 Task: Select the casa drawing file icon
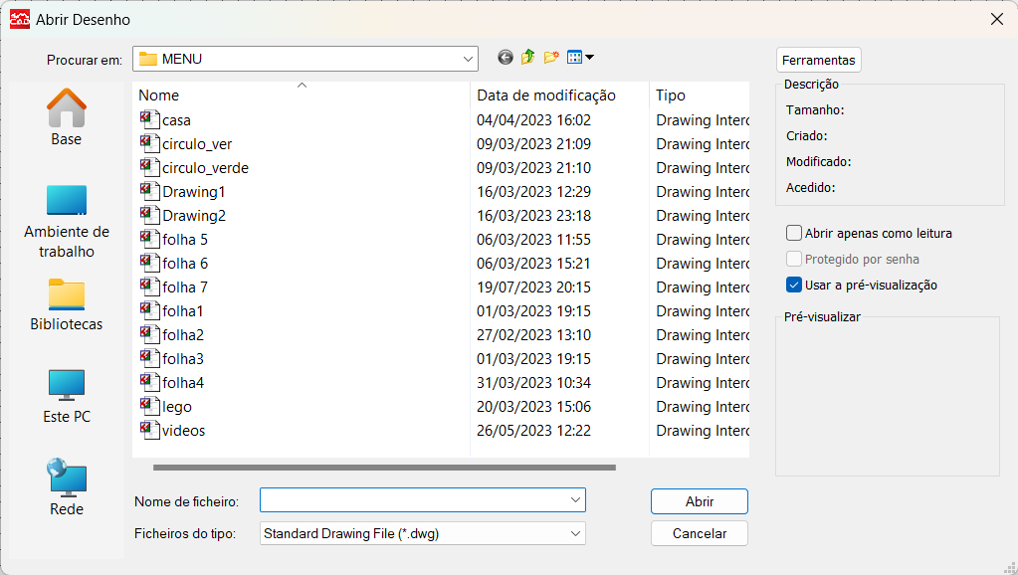click(149, 119)
